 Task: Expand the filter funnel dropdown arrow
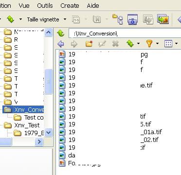click(x=157, y=43)
